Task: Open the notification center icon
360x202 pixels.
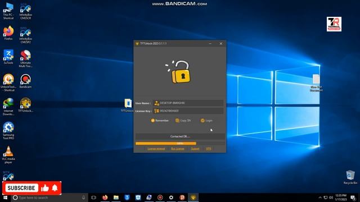Action: [353, 198]
